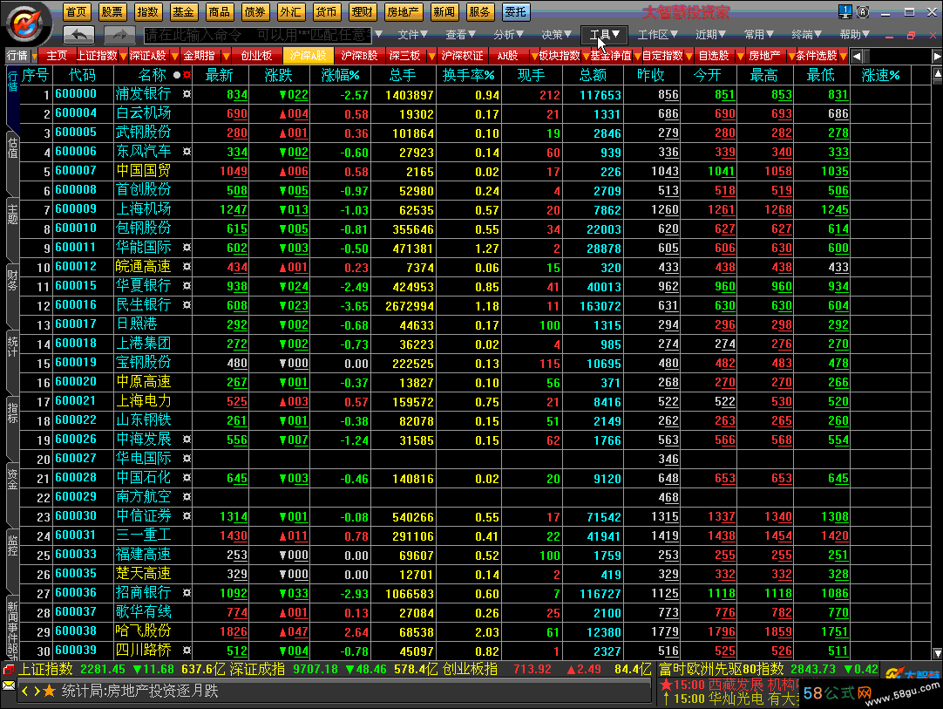The height and width of the screenshot is (709, 943).
Task: Select the stock row 600000 浦发银行
Action: click(475, 94)
